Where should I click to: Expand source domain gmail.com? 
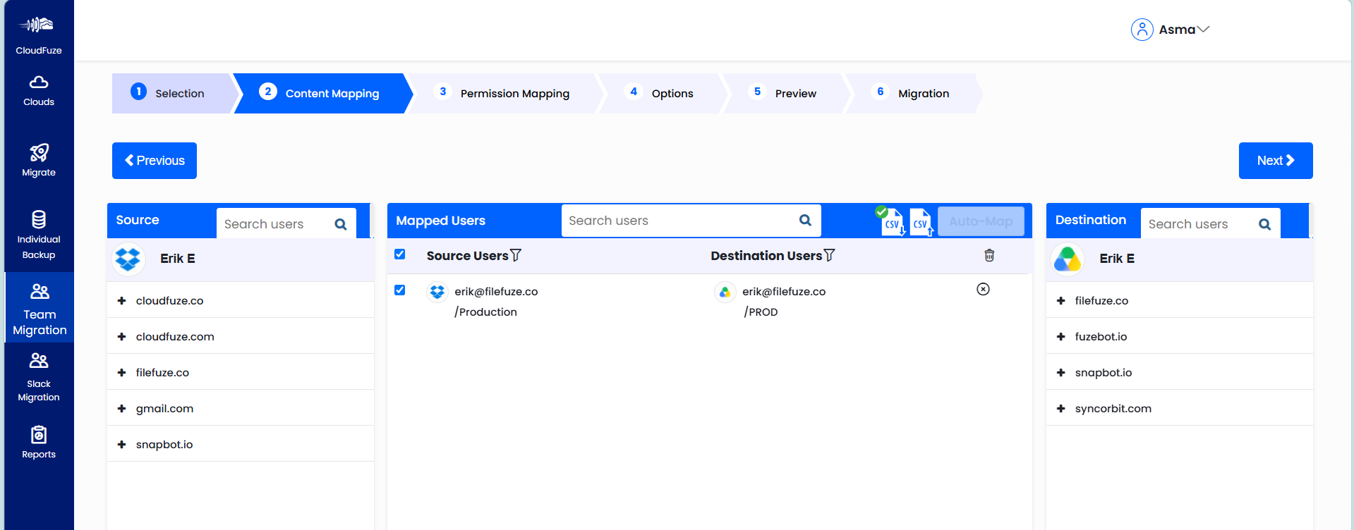pyautogui.click(x=121, y=409)
